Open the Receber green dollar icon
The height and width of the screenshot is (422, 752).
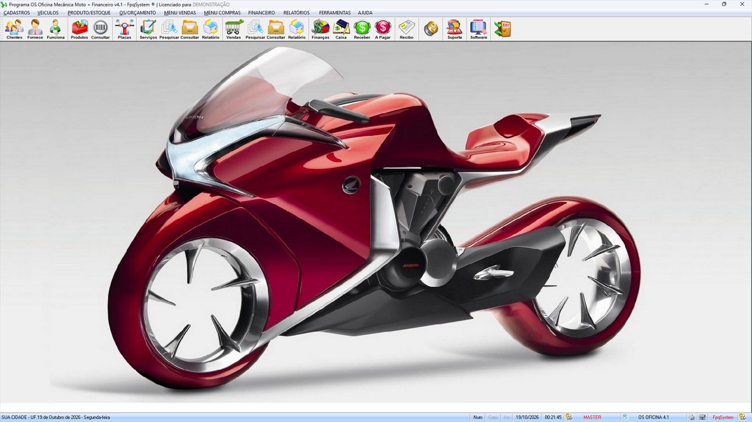point(362,29)
